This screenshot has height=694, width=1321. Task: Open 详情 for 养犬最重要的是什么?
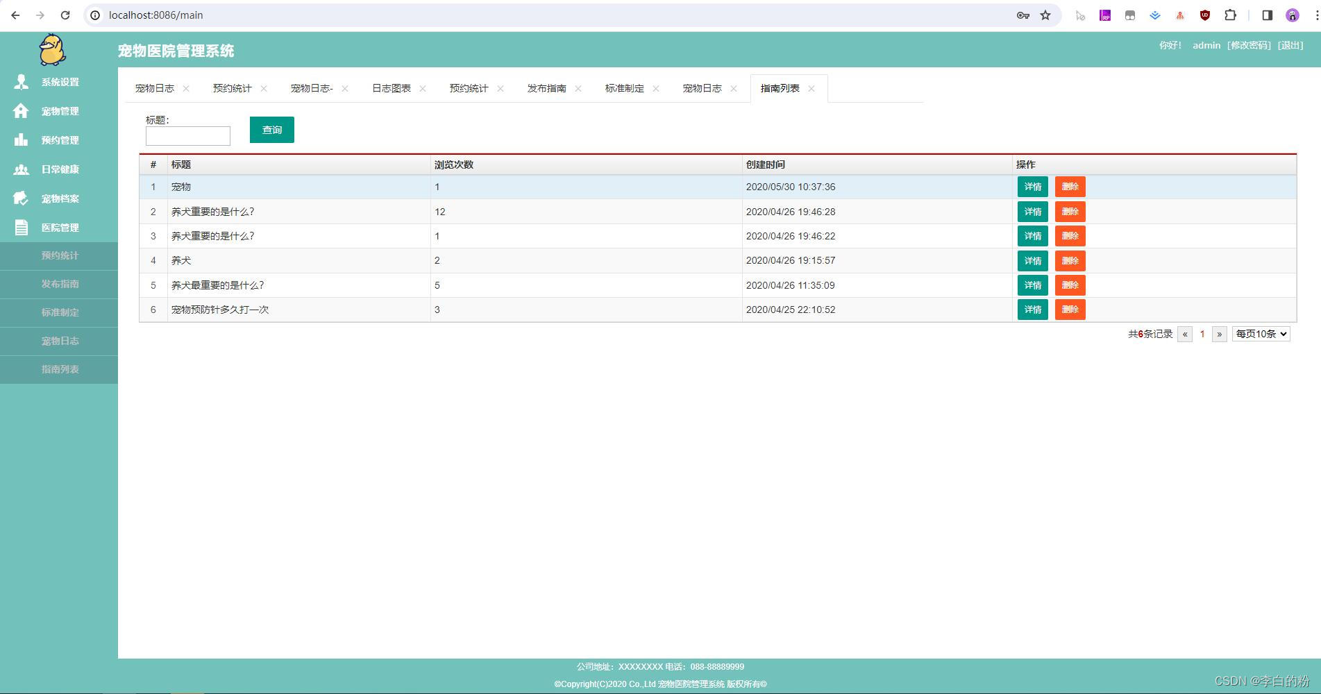pyautogui.click(x=1033, y=285)
